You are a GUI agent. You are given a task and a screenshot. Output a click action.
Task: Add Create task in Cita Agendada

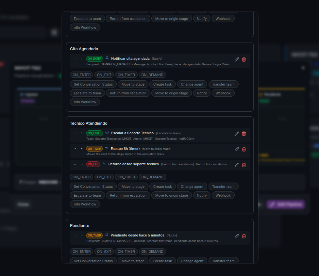tap(162, 84)
